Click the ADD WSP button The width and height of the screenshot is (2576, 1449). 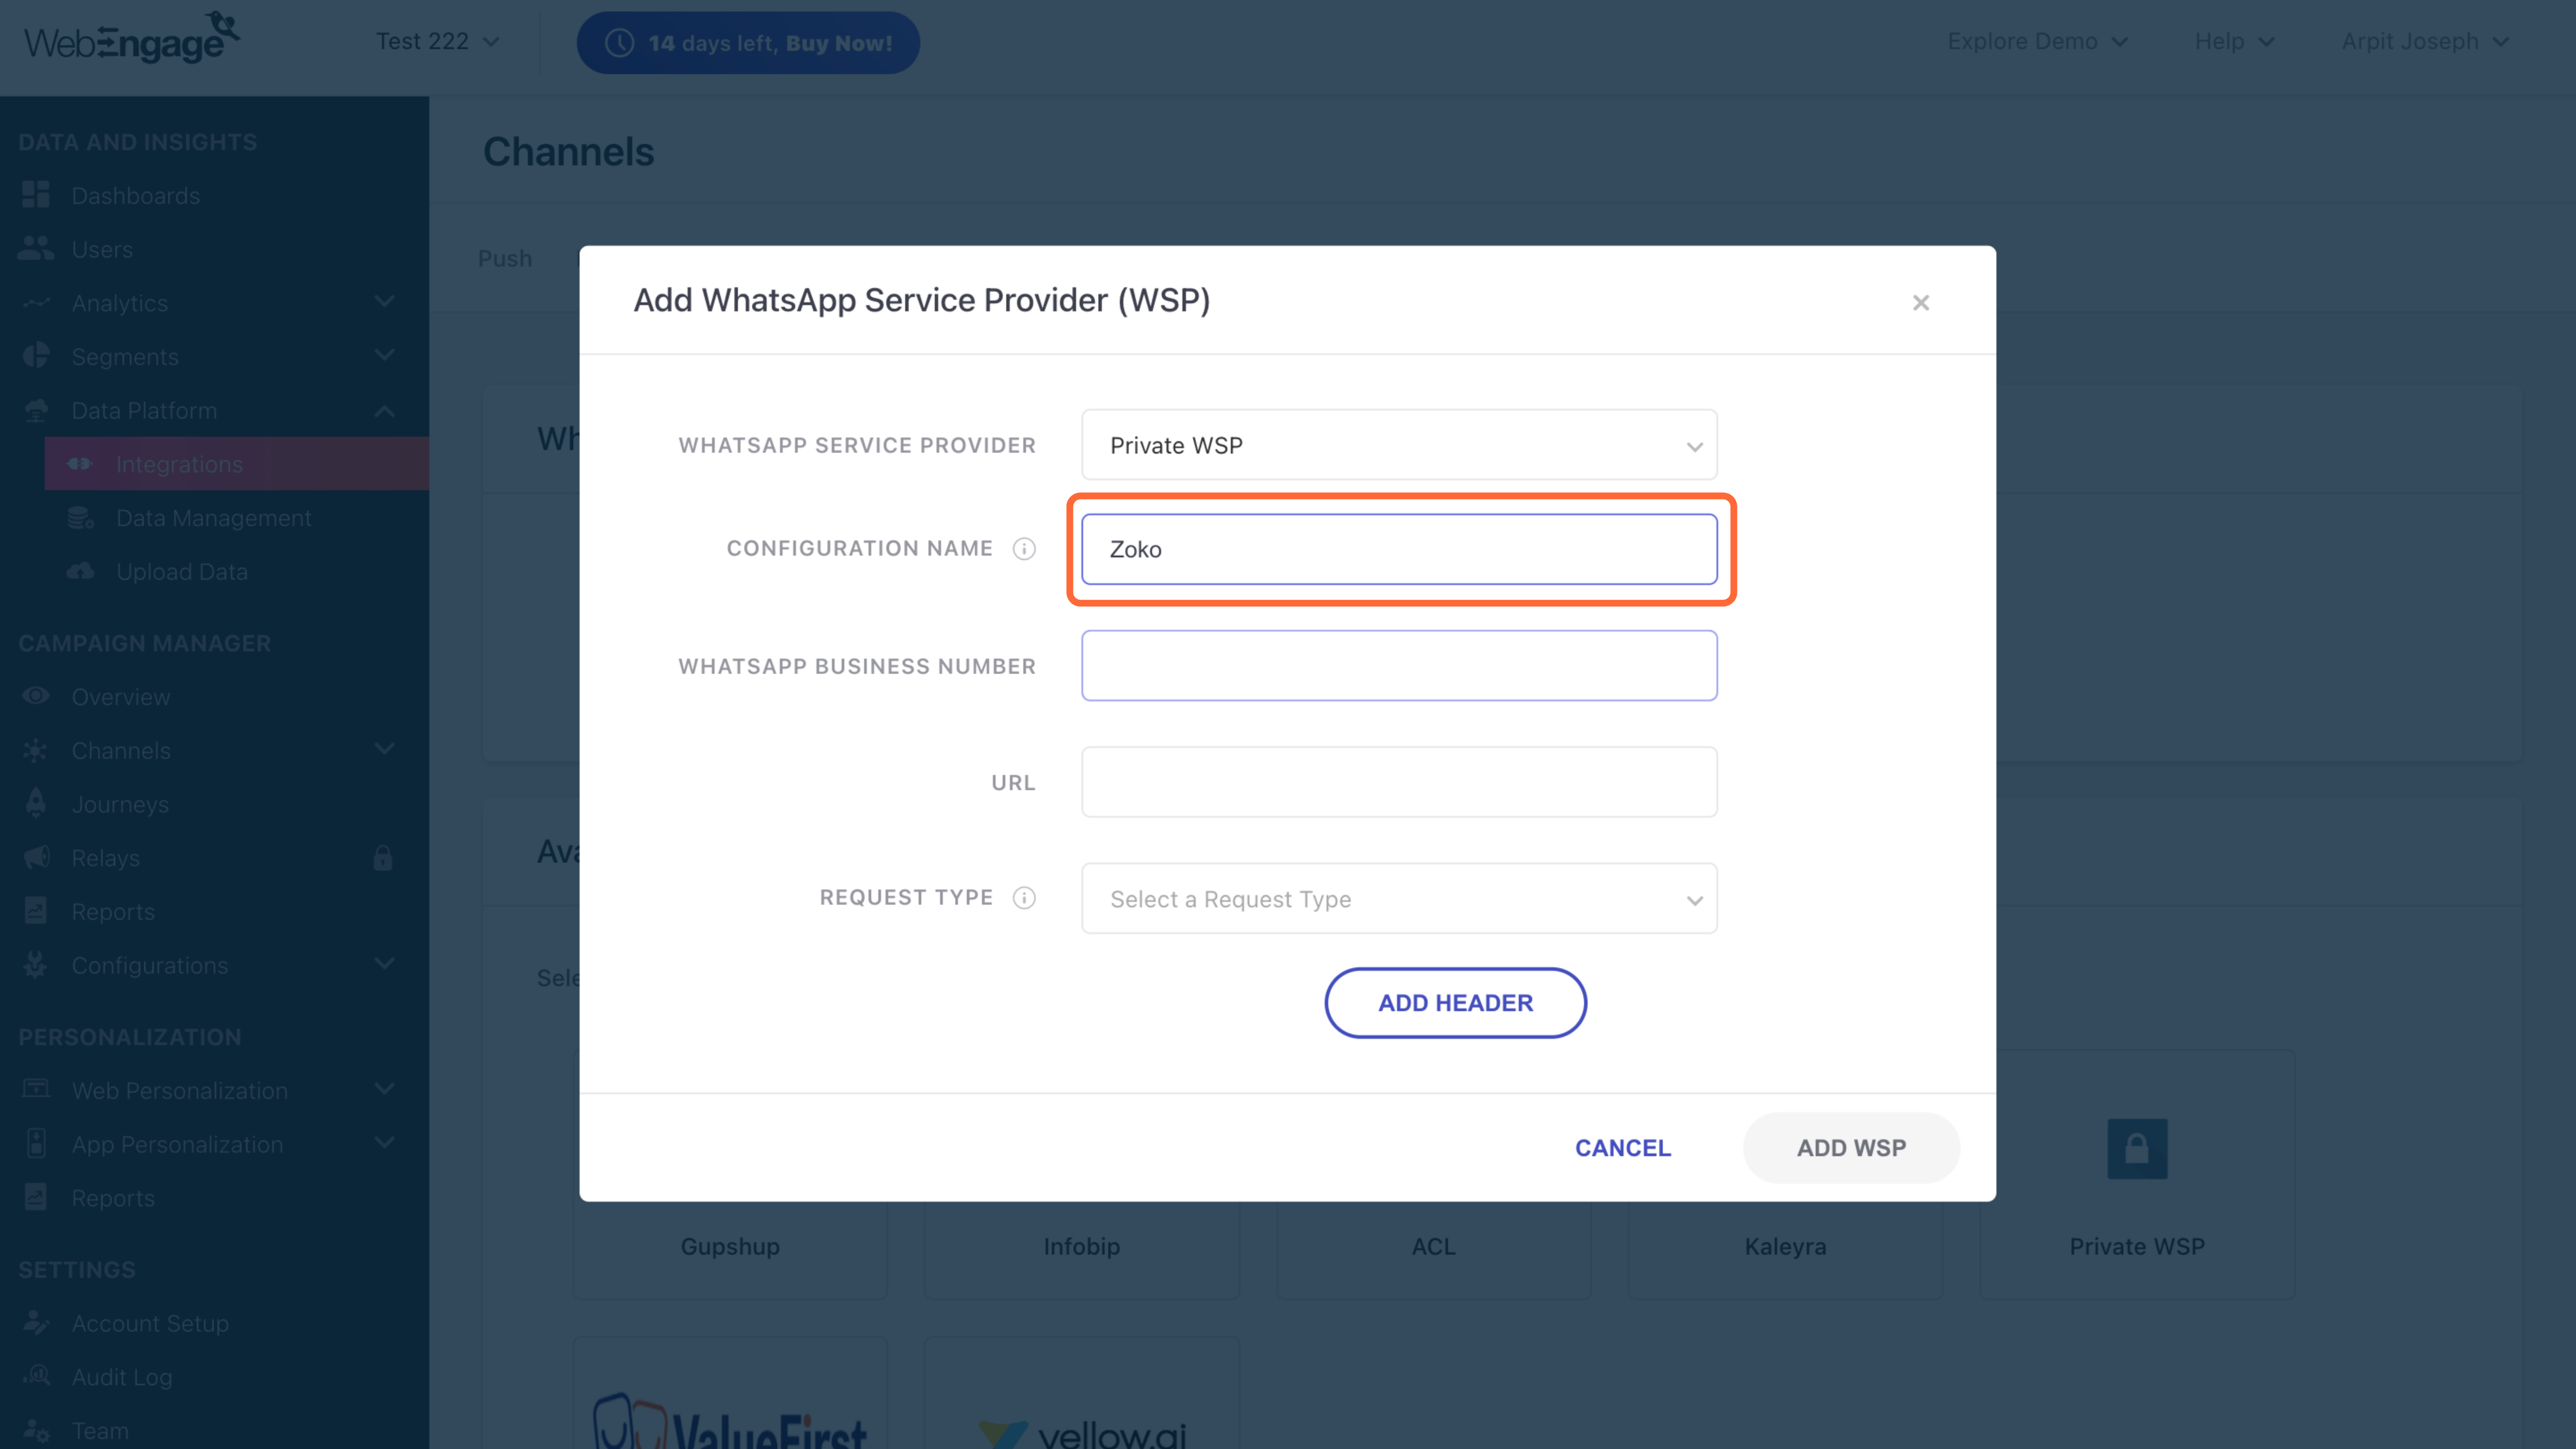click(x=1851, y=1148)
